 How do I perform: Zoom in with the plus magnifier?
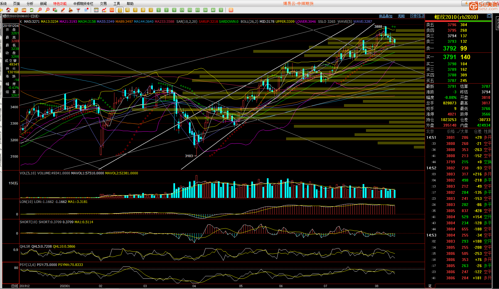(x=40, y=10)
